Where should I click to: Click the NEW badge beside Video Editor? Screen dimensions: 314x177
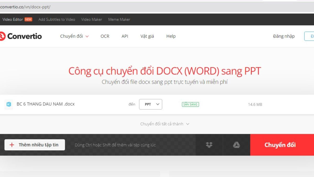coord(28,19)
